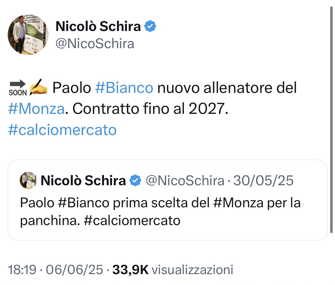The height and width of the screenshot is (285, 335).
Task: Click the vertical scrollbar on right edge
Action: pos(331,120)
